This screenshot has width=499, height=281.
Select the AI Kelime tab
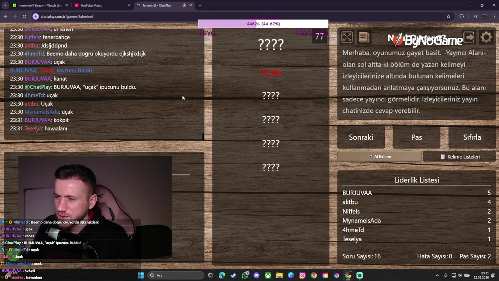coord(379,157)
